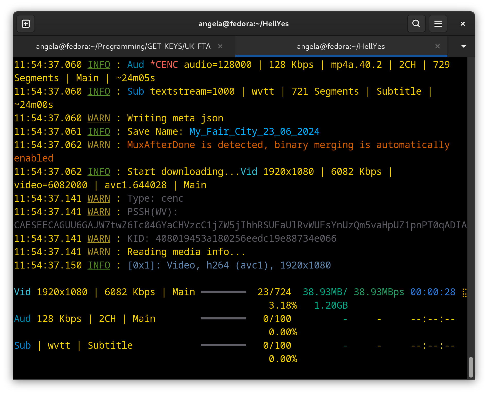Click the Aud download progress bar

(x=223, y=319)
